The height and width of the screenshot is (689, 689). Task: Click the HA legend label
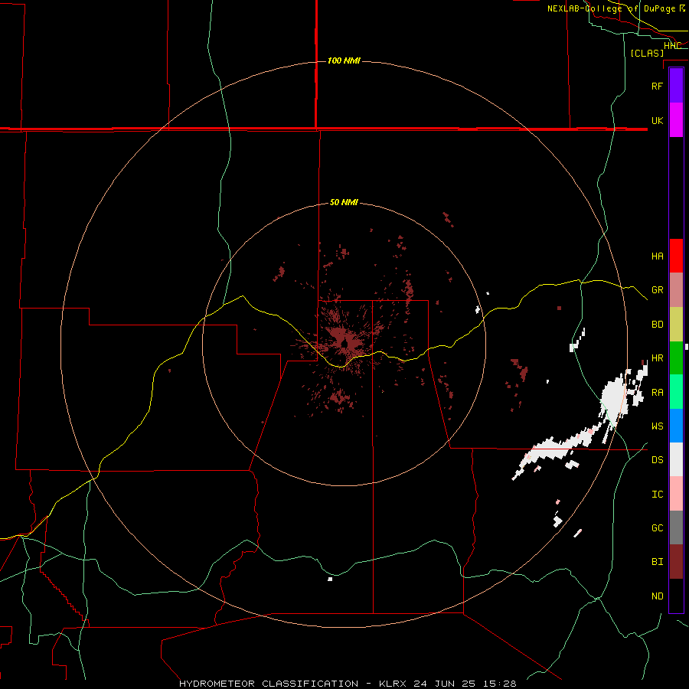(657, 256)
